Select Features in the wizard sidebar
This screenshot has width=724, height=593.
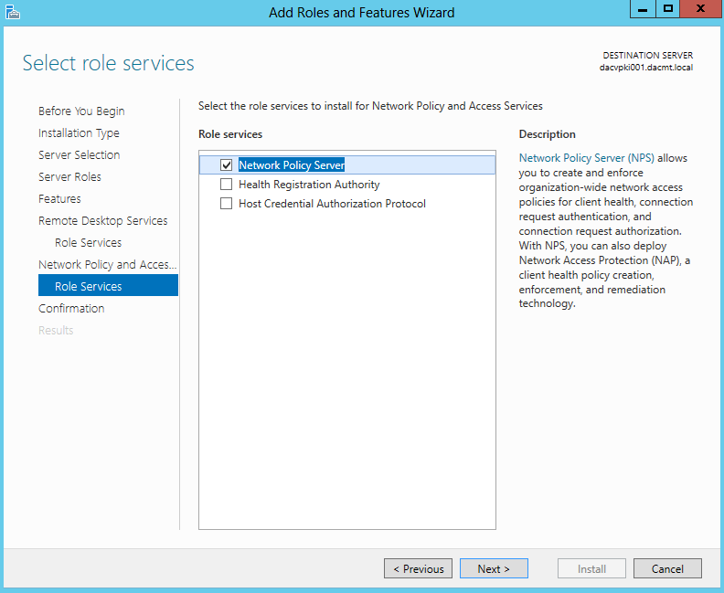(59, 199)
